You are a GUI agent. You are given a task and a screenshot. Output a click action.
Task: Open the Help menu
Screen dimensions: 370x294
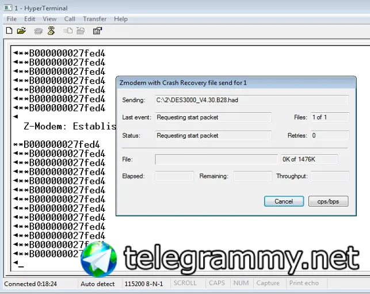coord(121,19)
